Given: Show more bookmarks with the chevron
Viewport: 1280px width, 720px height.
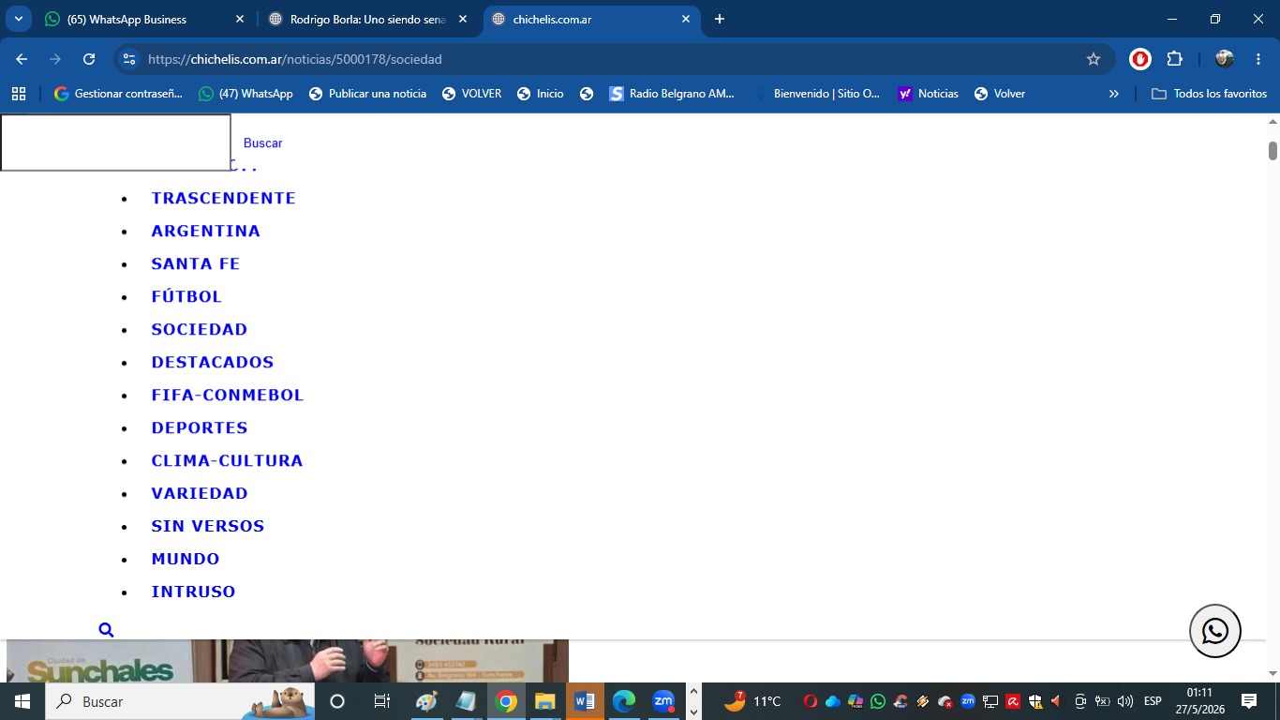Looking at the screenshot, I should pyautogui.click(x=1114, y=94).
